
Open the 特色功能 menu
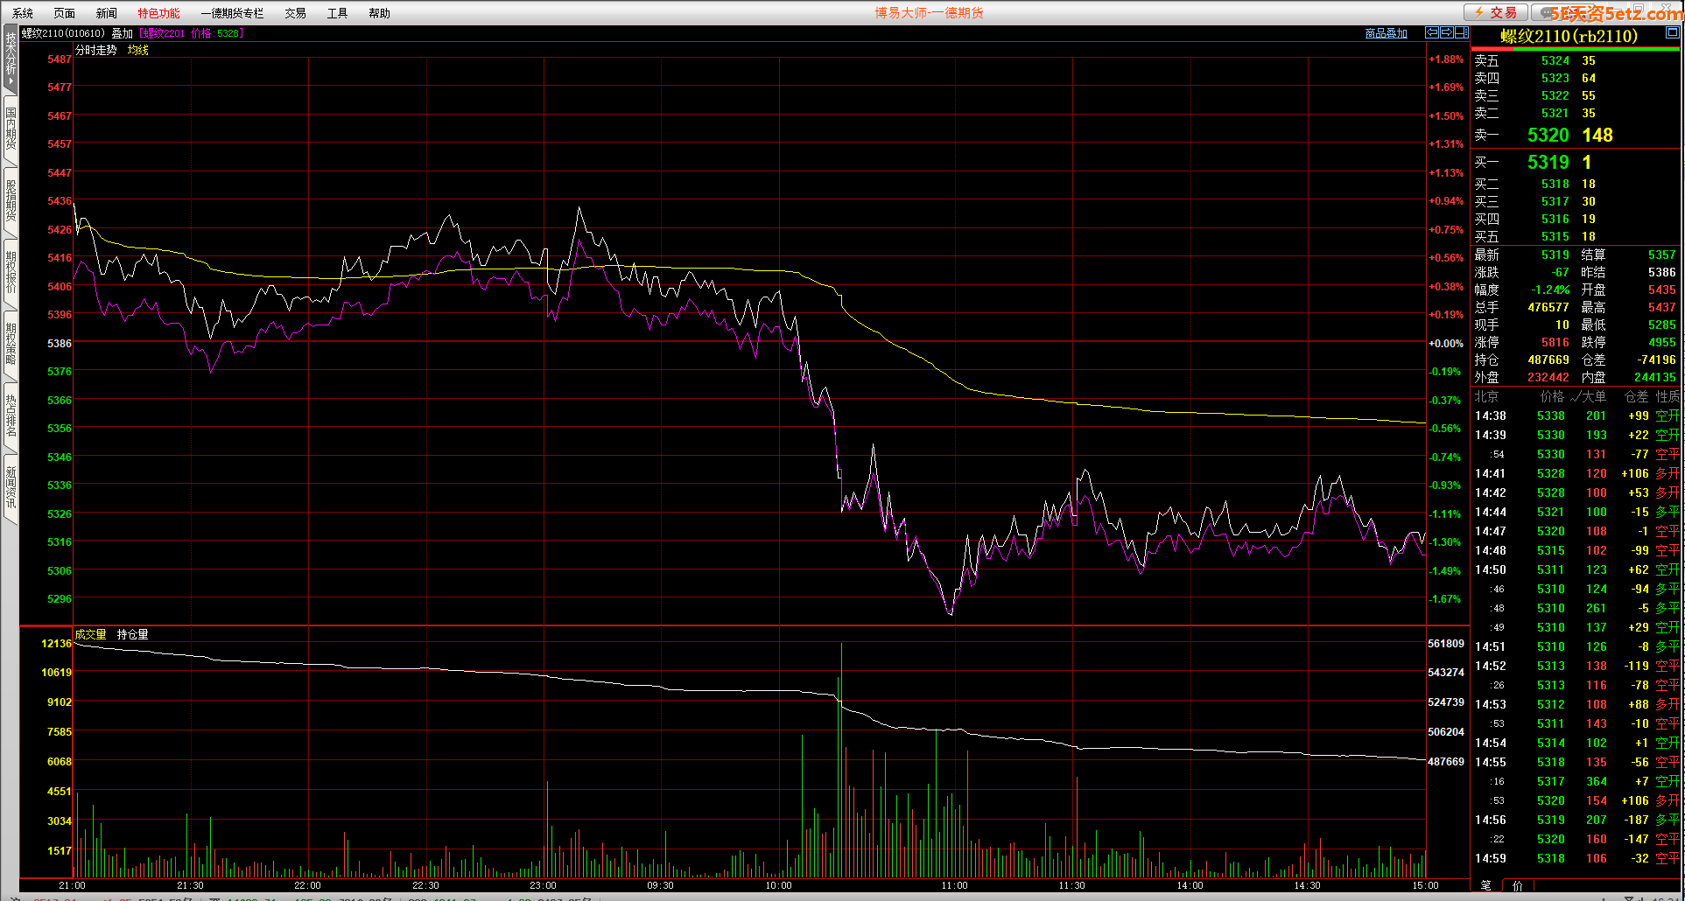point(158,13)
